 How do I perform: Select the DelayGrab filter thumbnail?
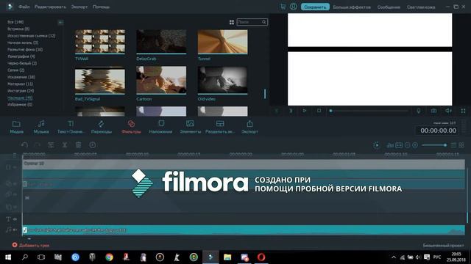click(x=161, y=42)
